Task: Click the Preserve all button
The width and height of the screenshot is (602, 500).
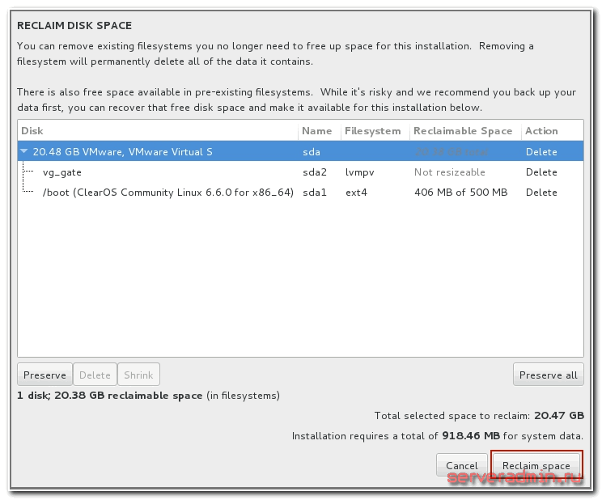Action: coord(548,375)
